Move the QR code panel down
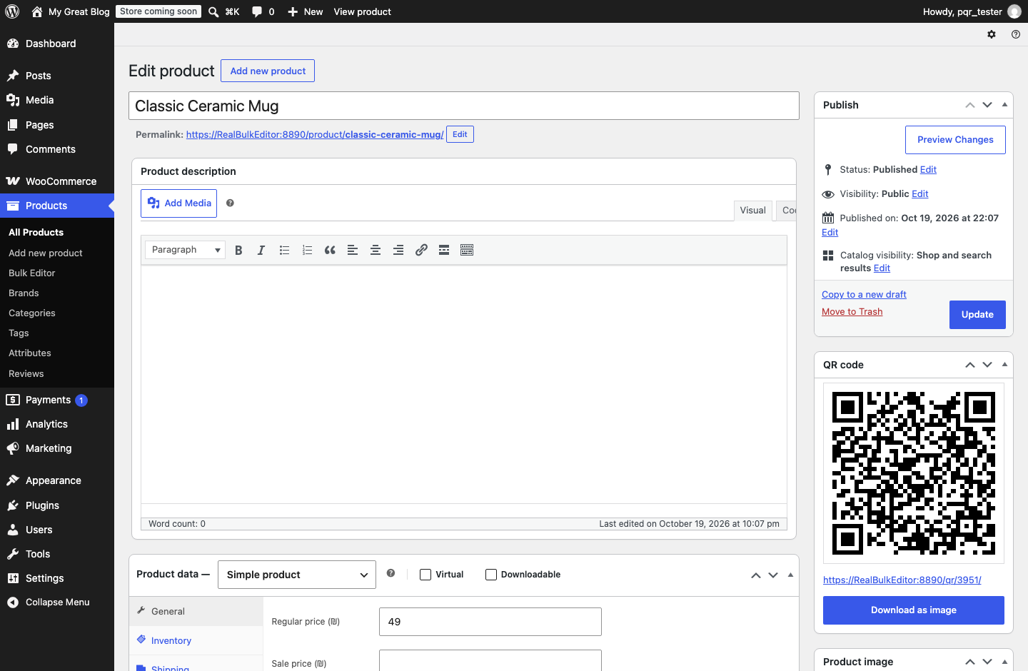The width and height of the screenshot is (1028, 671). [x=987, y=365]
